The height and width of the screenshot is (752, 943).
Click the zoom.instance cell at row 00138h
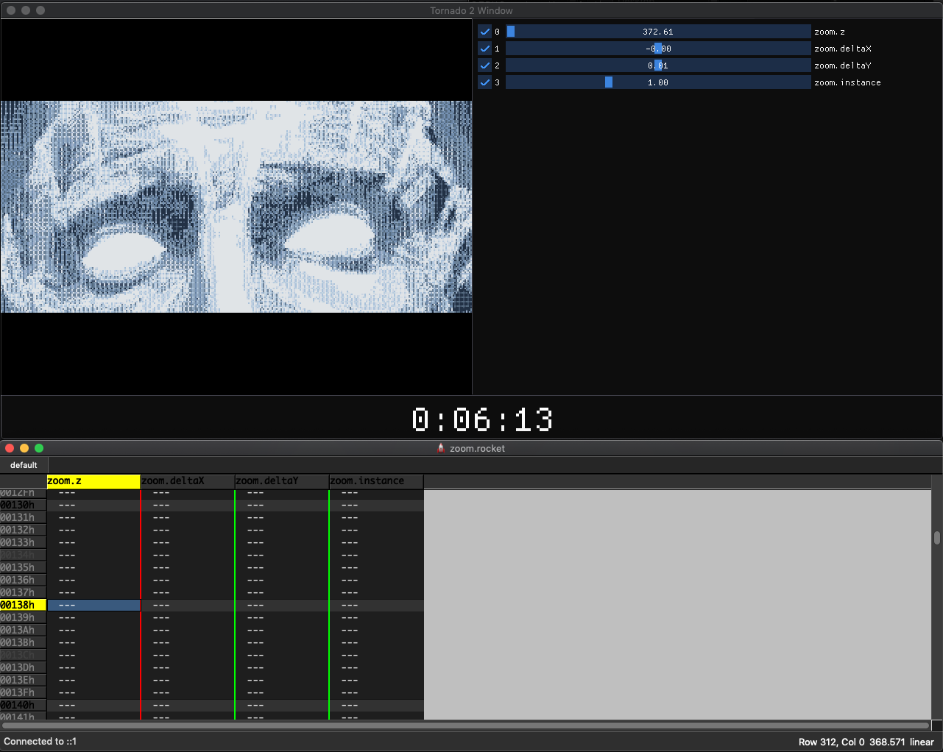tap(376, 605)
